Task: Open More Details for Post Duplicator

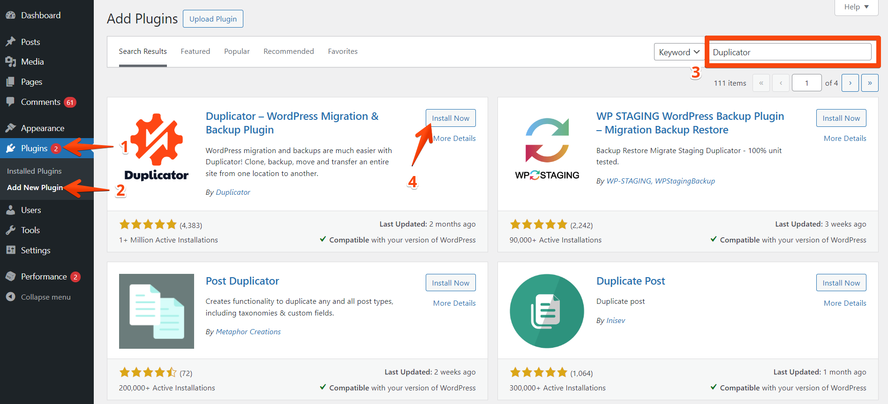Action: [454, 303]
